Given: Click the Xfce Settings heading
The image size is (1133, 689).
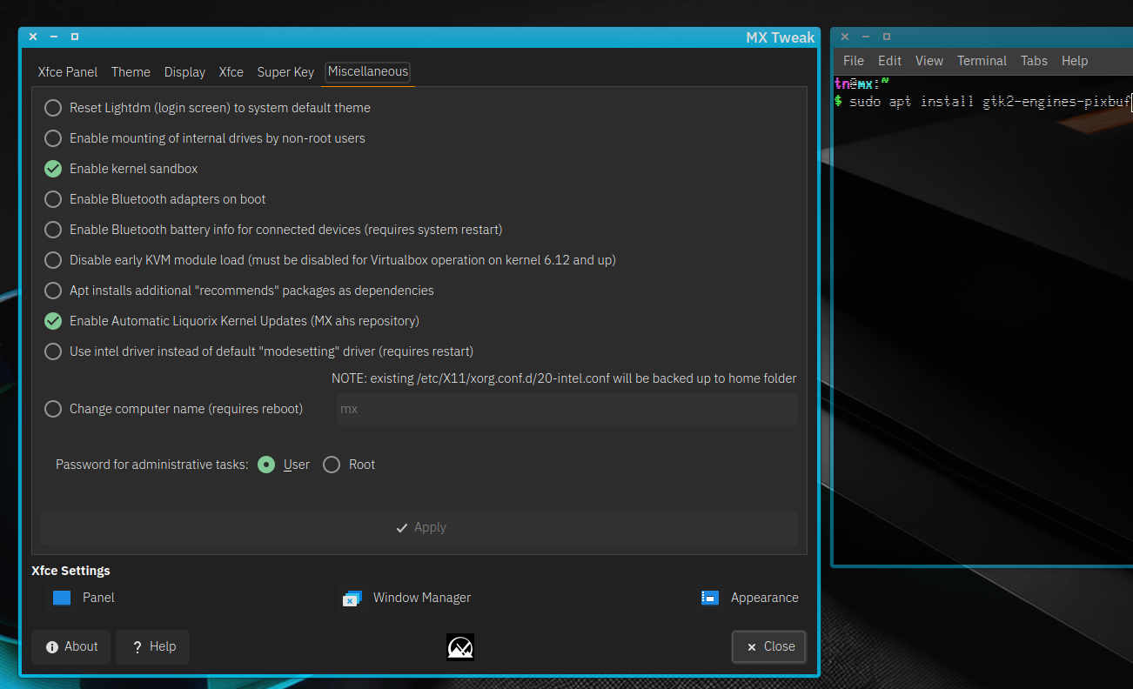Looking at the screenshot, I should (x=70, y=571).
